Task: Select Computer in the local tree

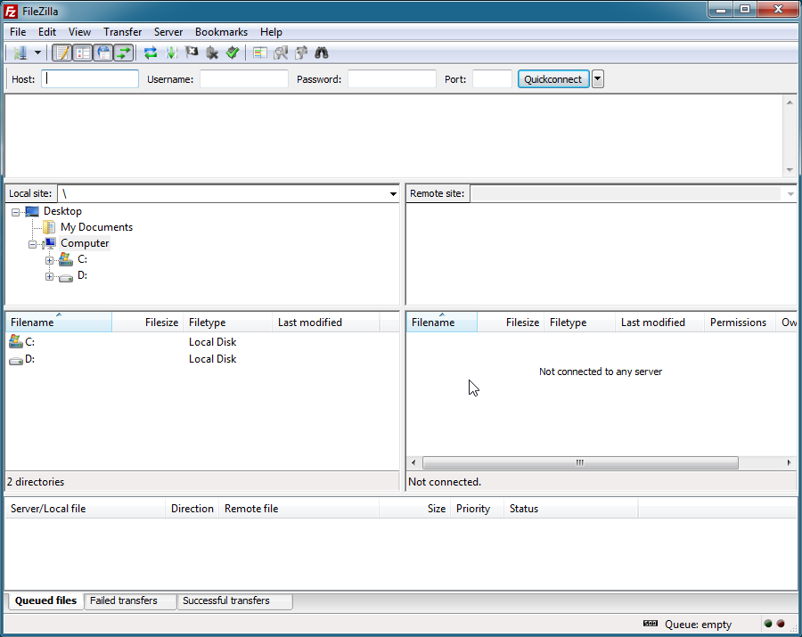Action: click(x=85, y=243)
